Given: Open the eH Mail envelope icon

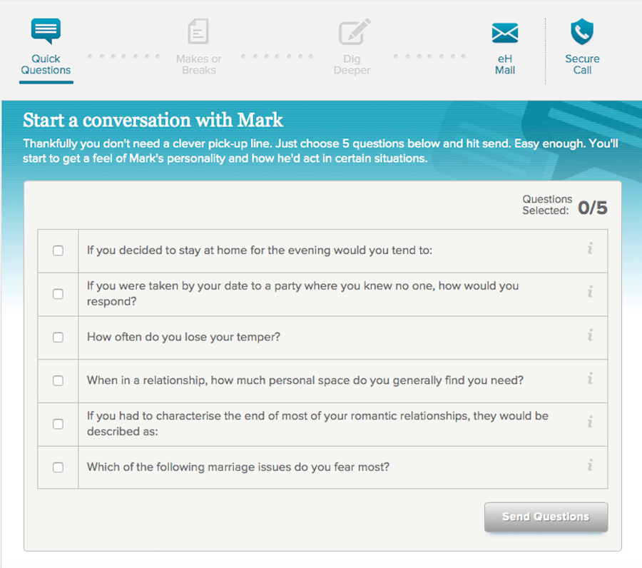Looking at the screenshot, I should tap(504, 33).
